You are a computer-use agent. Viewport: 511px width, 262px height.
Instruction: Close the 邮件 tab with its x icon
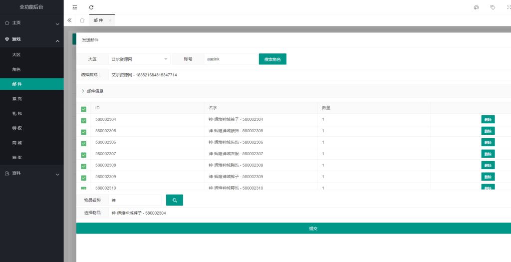[110, 20]
